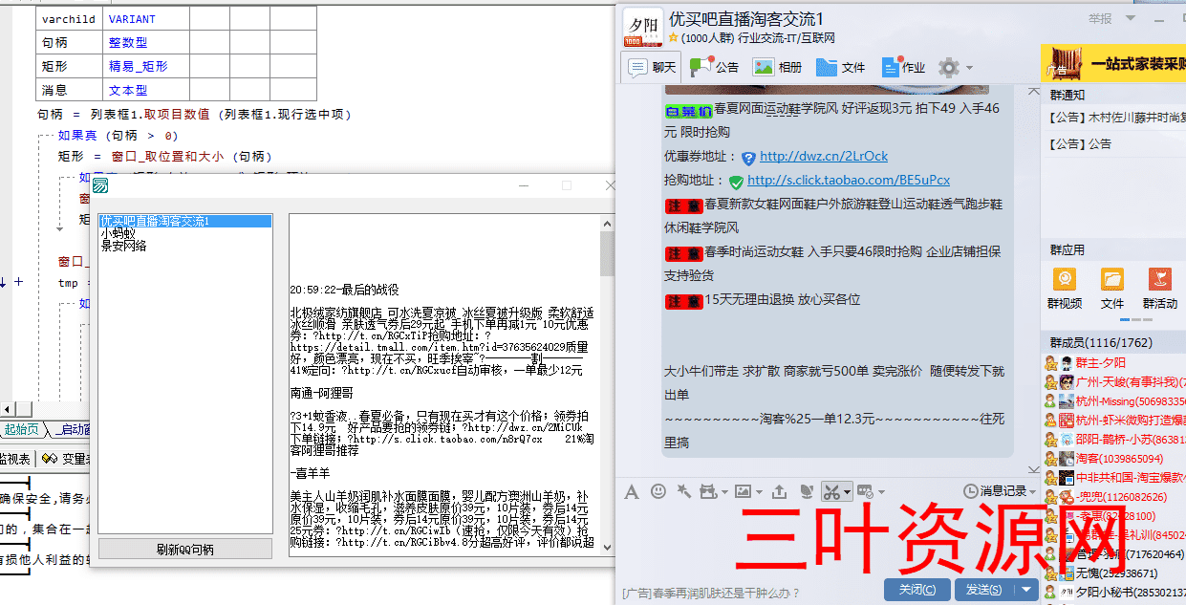This screenshot has width=1186, height=605.
Task: Select 优买吧直播淘客交流1 in list
Action: coord(185,221)
